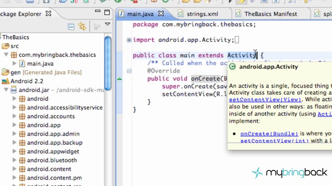
Task: Click the Android 2.2 library icon
Action: click(5, 81)
